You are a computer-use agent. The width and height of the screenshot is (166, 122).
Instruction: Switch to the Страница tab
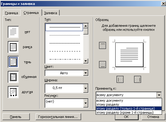point(31,13)
